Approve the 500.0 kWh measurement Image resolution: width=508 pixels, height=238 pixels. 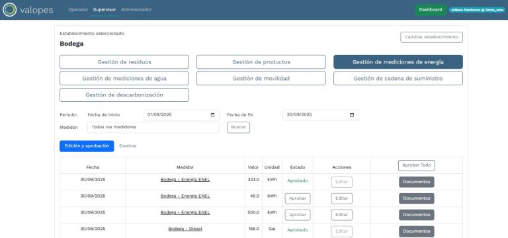coord(298,215)
